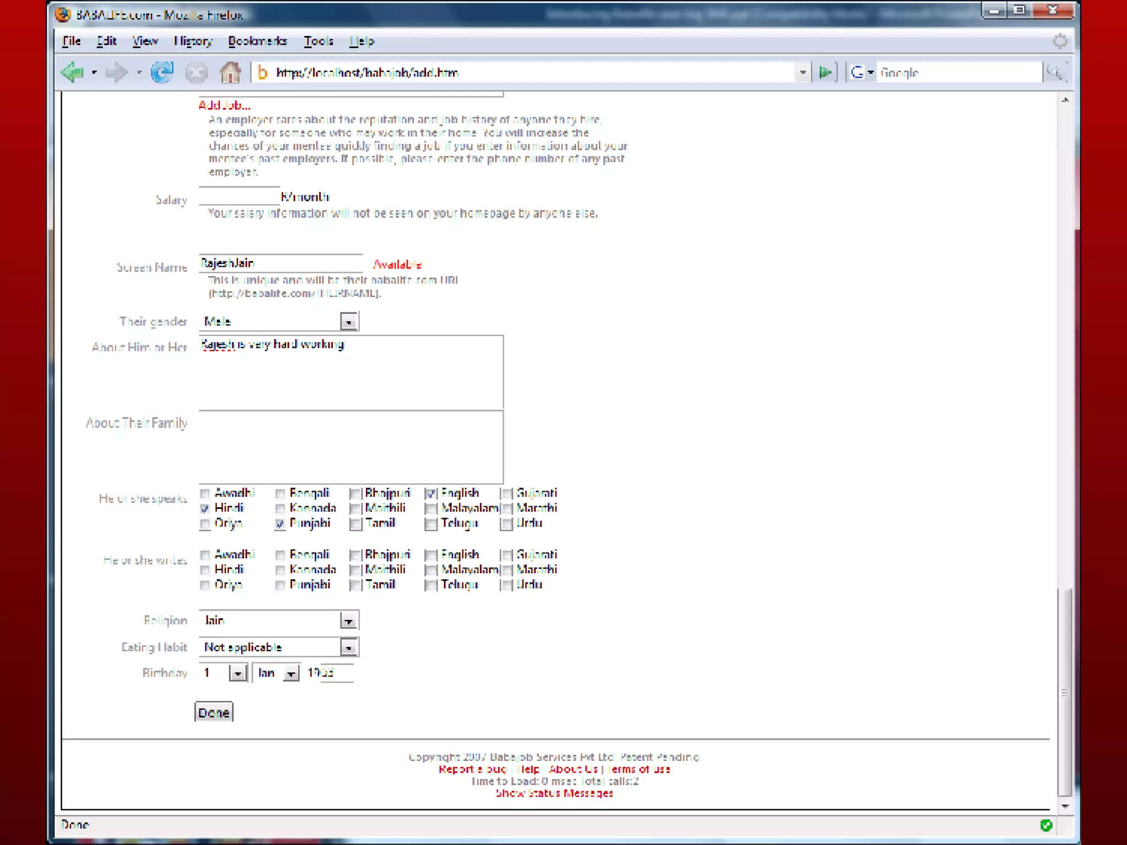1127x845 pixels.
Task: Open the Eating Habit dropdown
Action: 348,648
